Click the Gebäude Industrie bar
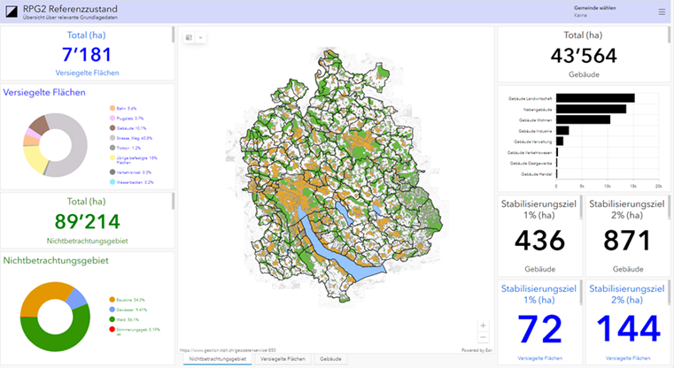This screenshot has width=674, height=368. [562, 131]
